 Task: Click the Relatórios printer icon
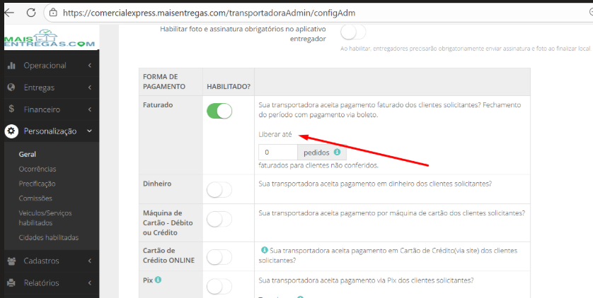12,282
